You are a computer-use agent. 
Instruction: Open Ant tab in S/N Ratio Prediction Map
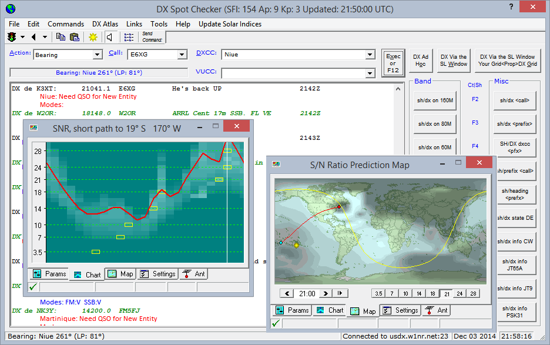[x=437, y=310]
